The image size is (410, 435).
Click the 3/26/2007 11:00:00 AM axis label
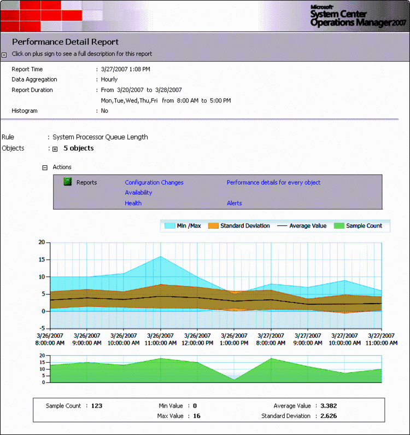[161, 339]
